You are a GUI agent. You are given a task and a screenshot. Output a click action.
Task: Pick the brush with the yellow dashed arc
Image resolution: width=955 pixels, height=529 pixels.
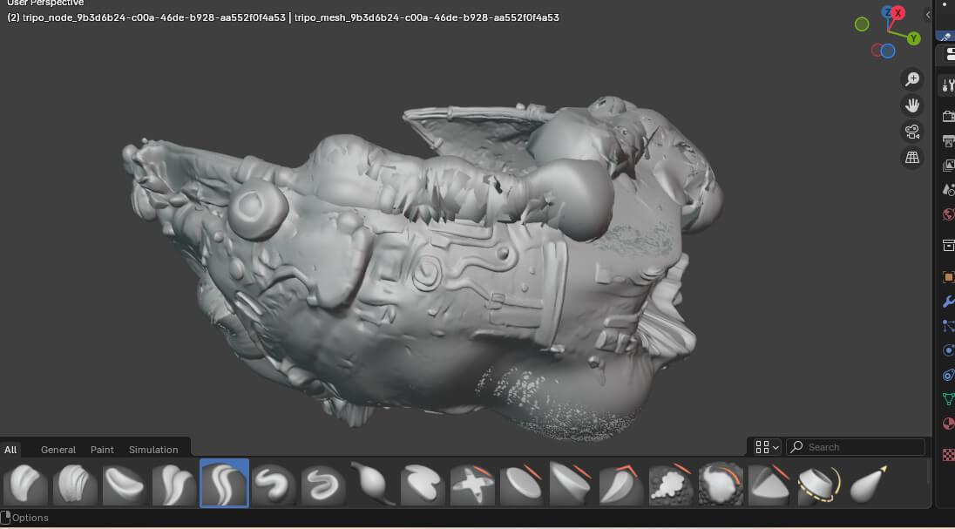(821, 484)
